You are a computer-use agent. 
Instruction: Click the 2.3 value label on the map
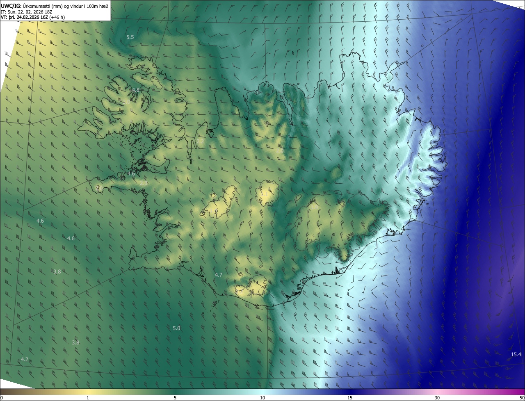[144, 183]
